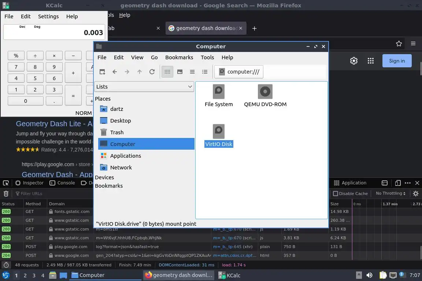The width and height of the screenshot is (422, 281).
Task: Open the taskbar start menu icon
Action: pyautogui.click(x=5, y=276)
